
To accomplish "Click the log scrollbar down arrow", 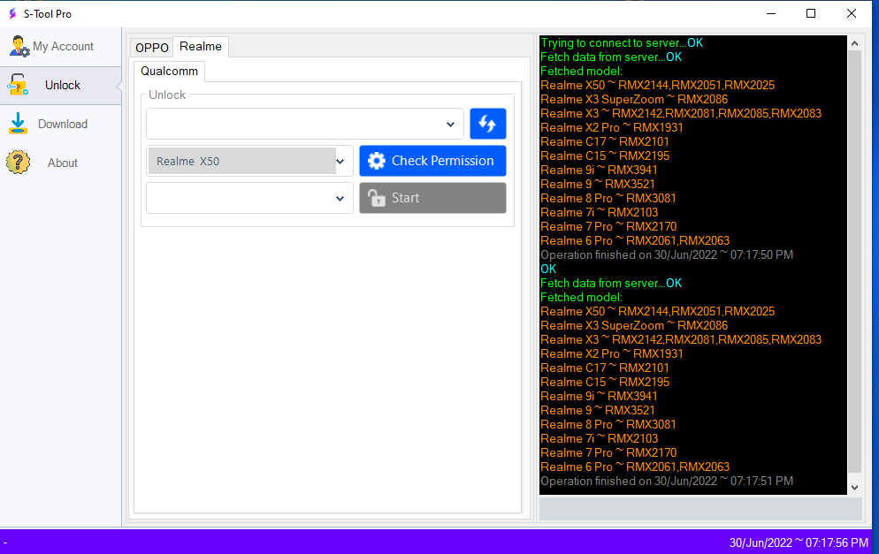I will point(854,487).
